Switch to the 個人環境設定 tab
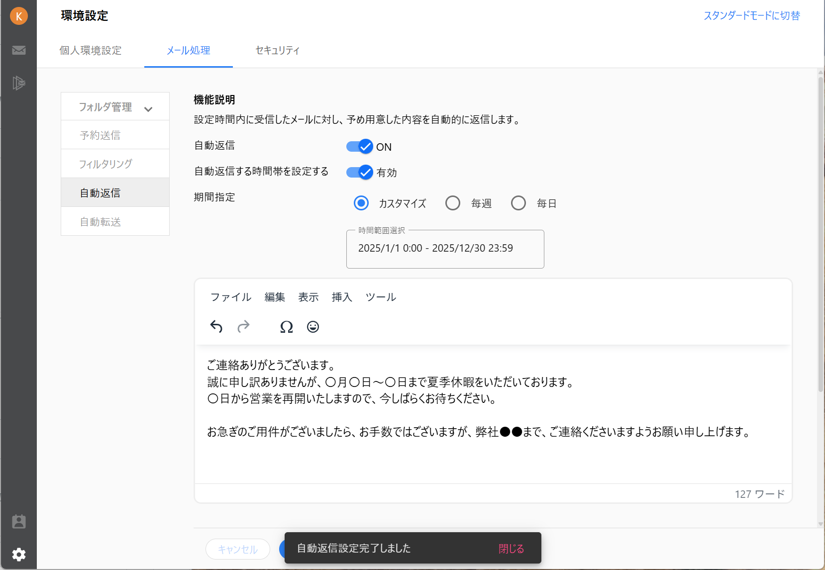 pos(91,50)
